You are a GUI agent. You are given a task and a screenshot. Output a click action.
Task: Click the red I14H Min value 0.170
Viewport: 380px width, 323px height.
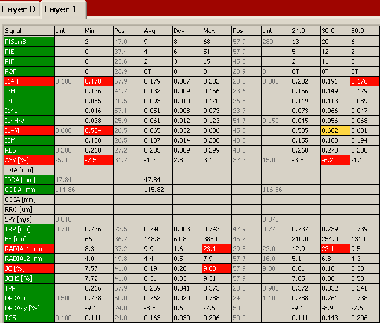pos(99,81)
